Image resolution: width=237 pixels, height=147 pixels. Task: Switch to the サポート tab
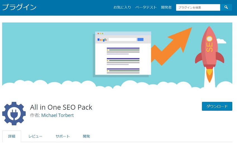click(62, 136)
